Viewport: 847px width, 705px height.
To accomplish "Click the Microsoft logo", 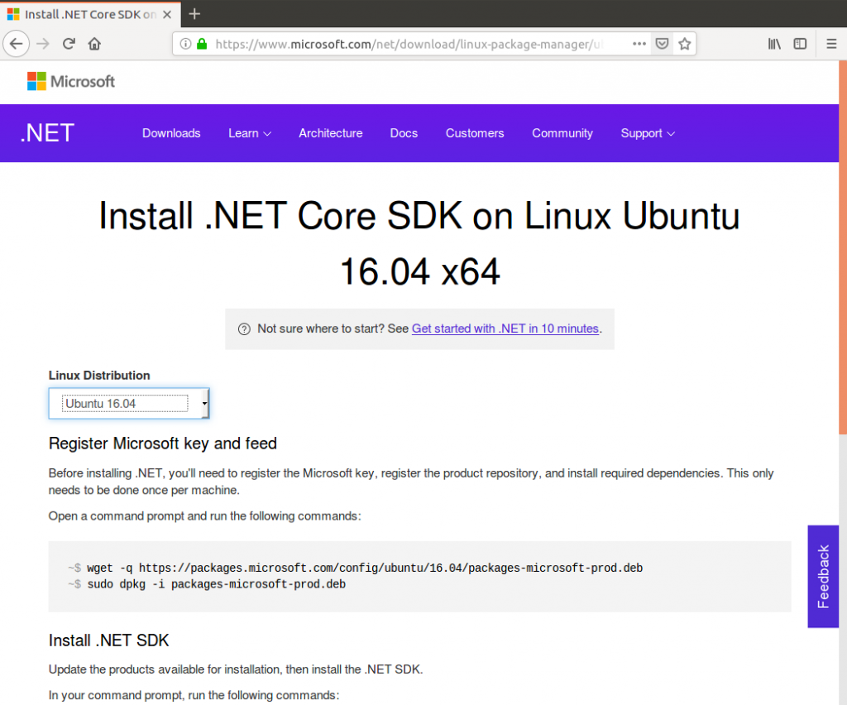I will [71, 82].
